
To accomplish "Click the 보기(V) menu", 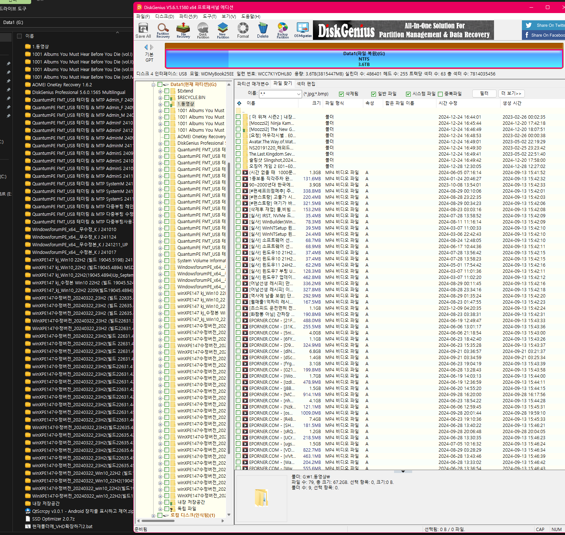I will pos(229,16).
